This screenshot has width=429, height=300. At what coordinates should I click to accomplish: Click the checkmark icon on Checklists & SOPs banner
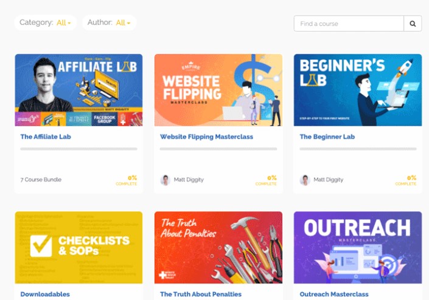(x=41, y=246)
